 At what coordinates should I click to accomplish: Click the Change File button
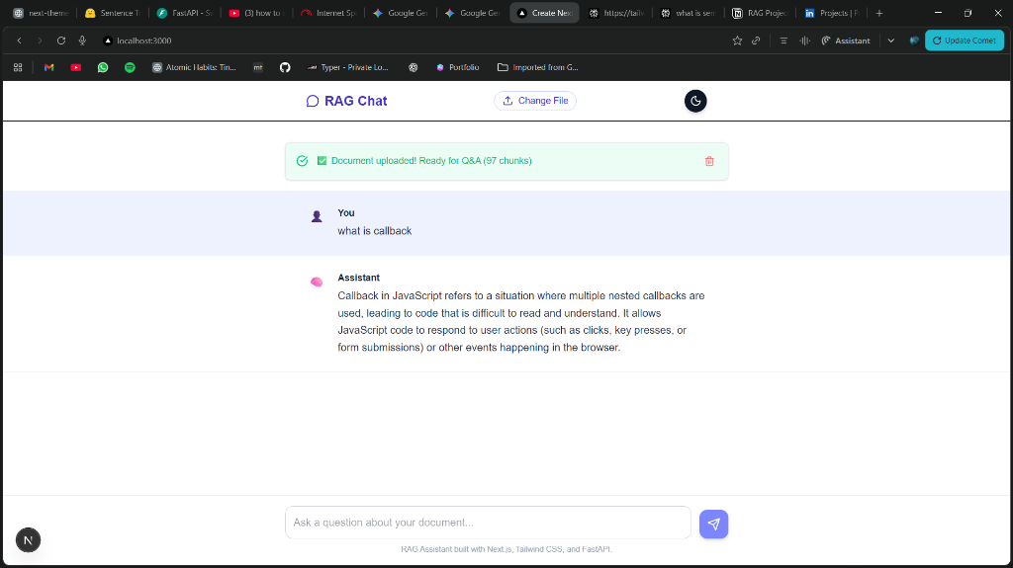535,101
